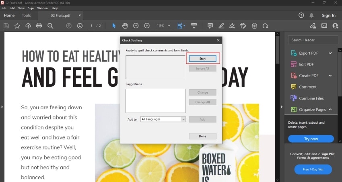Viewport: 342px width, 182px height.
Task: Rotate page with the rotate icon
Action: tap(265, 26)
